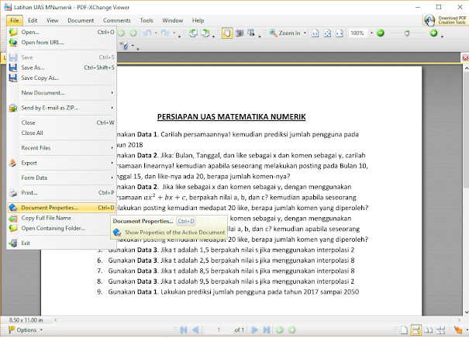Switch to single page layout icon

click(404, 329)
